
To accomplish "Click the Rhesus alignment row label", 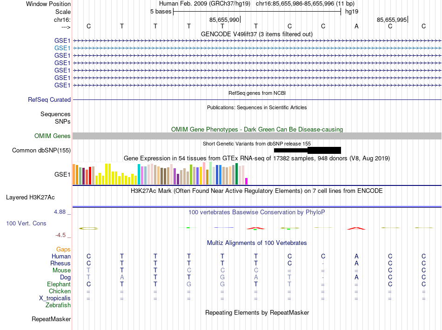I will click(60, 263).
